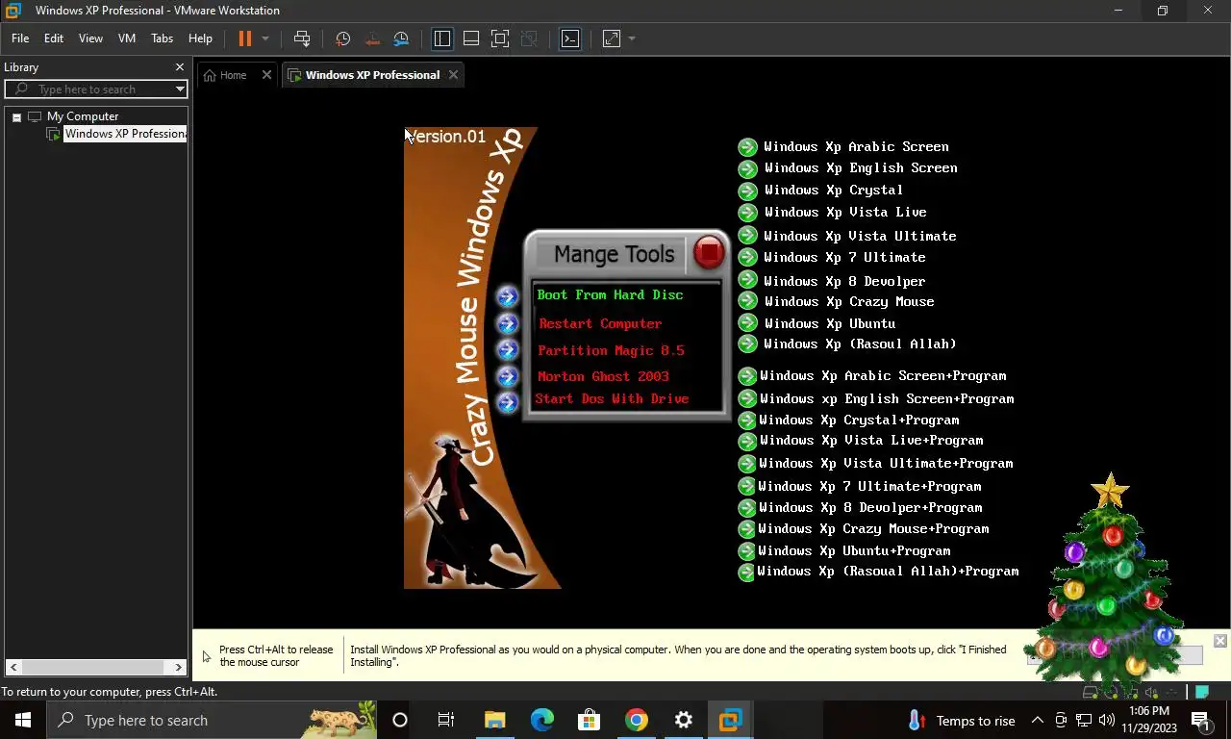1231x739 pixels.
Task: Take a snapshot of this virtual machine
Action: pos(342,38)
